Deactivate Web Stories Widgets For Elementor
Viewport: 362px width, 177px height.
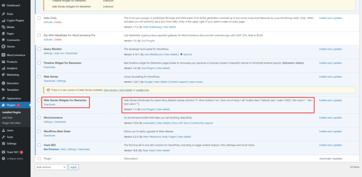click(49, 104)
